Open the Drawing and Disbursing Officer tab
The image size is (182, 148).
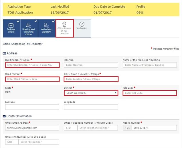click(x=29, y=28)
